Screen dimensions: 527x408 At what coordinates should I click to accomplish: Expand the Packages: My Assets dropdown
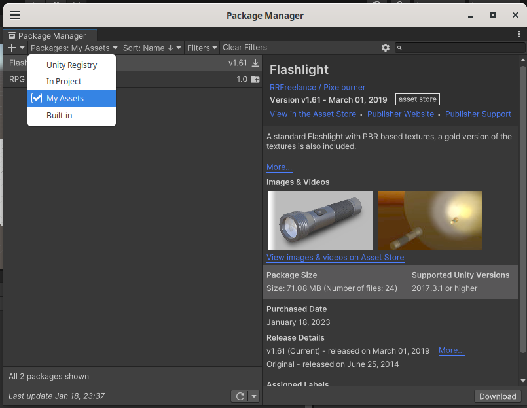point(74,48)
